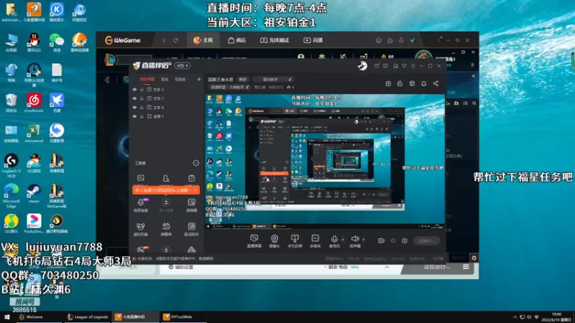This screenshot has height=323, width=575.
Task: Click the back arrow in WeGame toolbar
Action: click(164, 40)
